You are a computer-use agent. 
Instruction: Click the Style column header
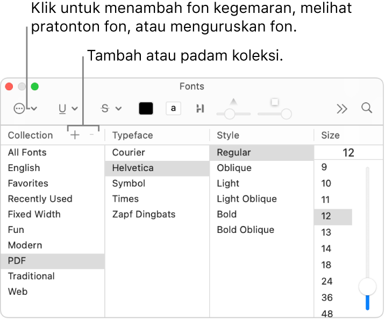click(228, 136)
